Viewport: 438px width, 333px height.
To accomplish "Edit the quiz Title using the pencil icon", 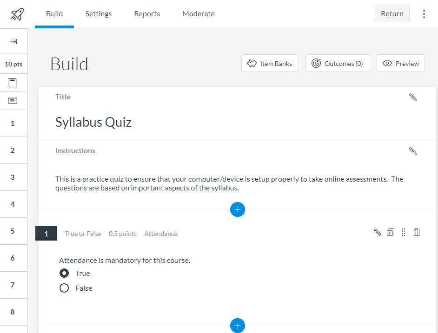I will click(x=412, y=97).
